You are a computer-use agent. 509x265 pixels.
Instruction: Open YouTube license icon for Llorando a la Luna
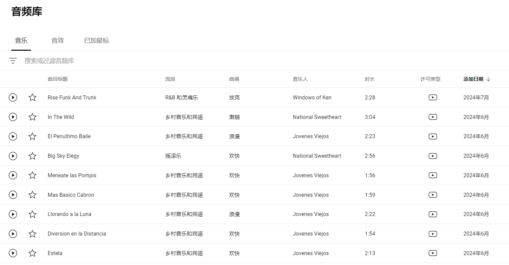tap(433, 214)
